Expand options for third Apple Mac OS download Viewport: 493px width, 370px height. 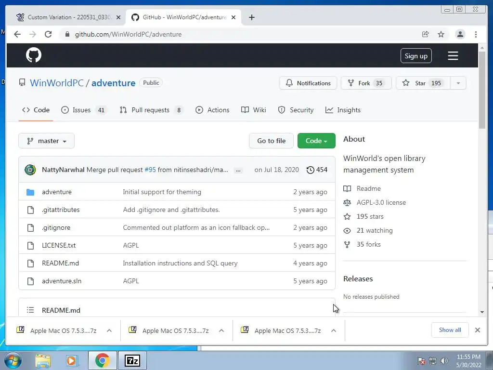click(334, 330)
